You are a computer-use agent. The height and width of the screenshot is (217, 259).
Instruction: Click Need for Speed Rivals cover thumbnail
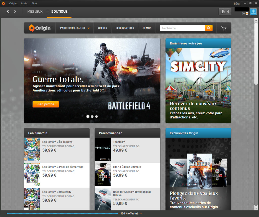point(103,199)
